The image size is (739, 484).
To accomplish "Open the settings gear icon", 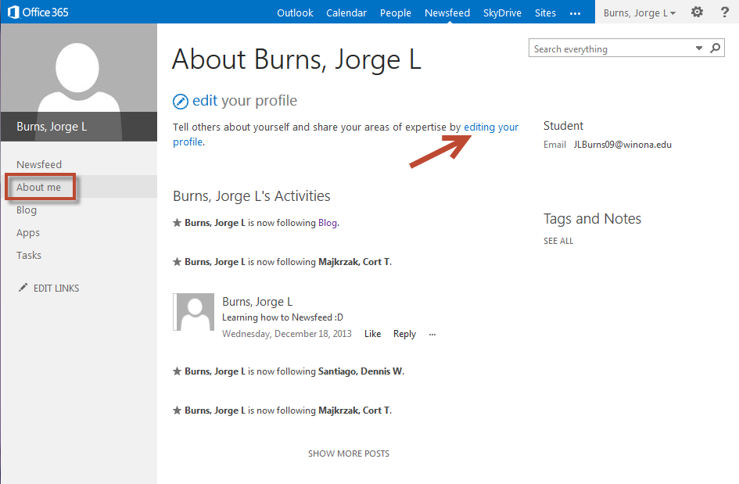I will click(x=697, y=13).
